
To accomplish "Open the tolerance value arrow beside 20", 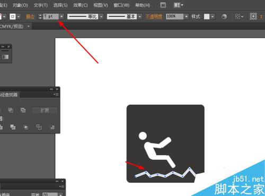I will coord(60,194).
